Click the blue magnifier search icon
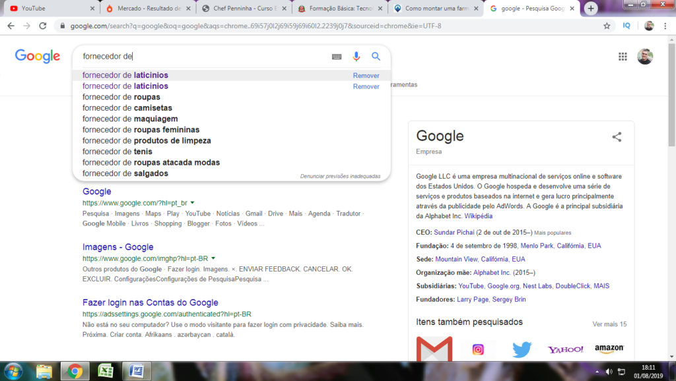 376,57
